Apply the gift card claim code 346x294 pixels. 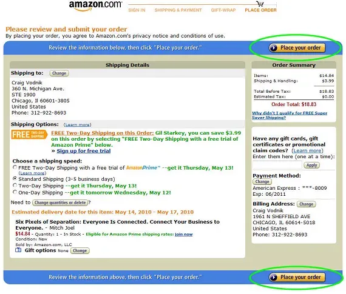[x=311, y=165]
